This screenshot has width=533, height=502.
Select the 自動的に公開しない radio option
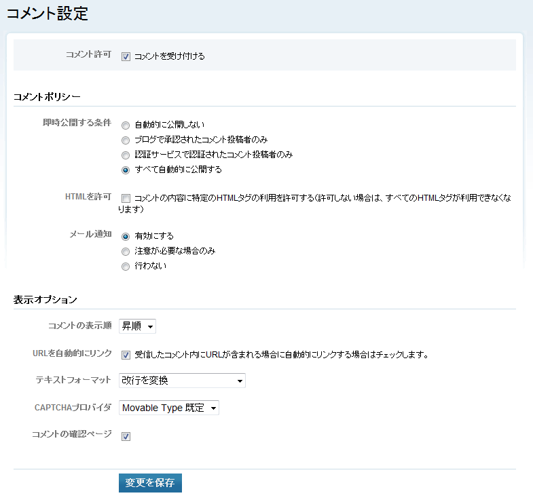point(125,125)
